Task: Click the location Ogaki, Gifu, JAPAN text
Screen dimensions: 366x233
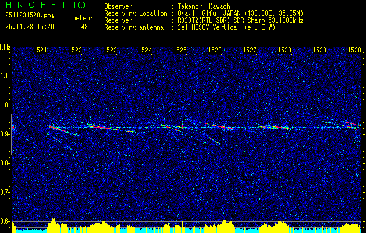Action: (240, 13)
